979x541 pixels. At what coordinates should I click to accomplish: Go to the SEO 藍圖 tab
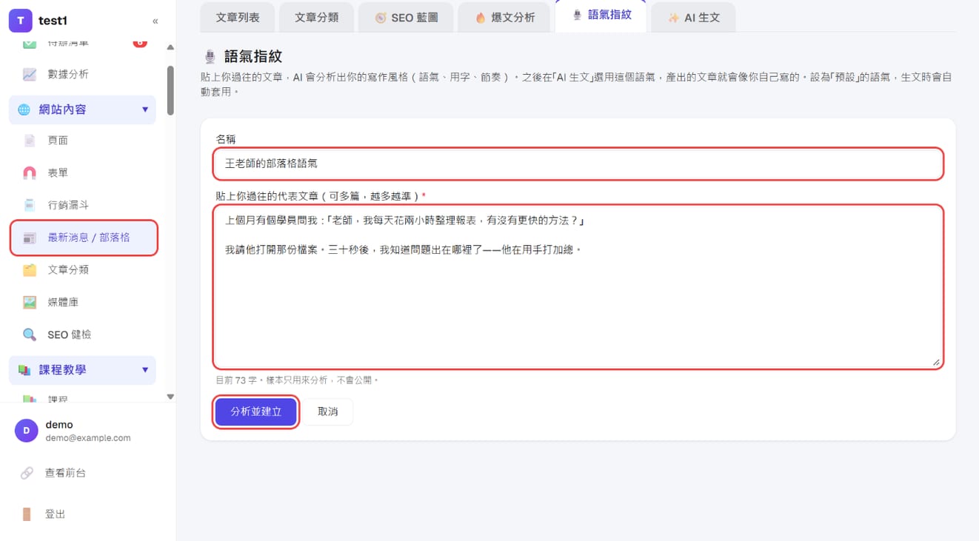click(x=406, y=17)
